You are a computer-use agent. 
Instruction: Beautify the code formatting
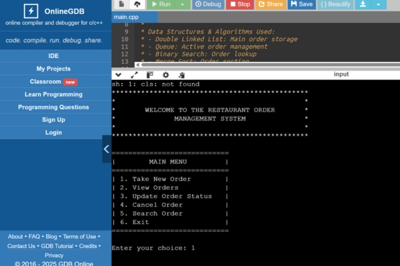(x=335, y=4)
